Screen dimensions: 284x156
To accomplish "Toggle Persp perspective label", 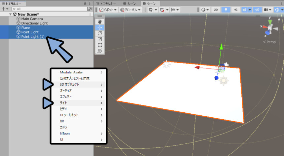I will tap(269, 42).
